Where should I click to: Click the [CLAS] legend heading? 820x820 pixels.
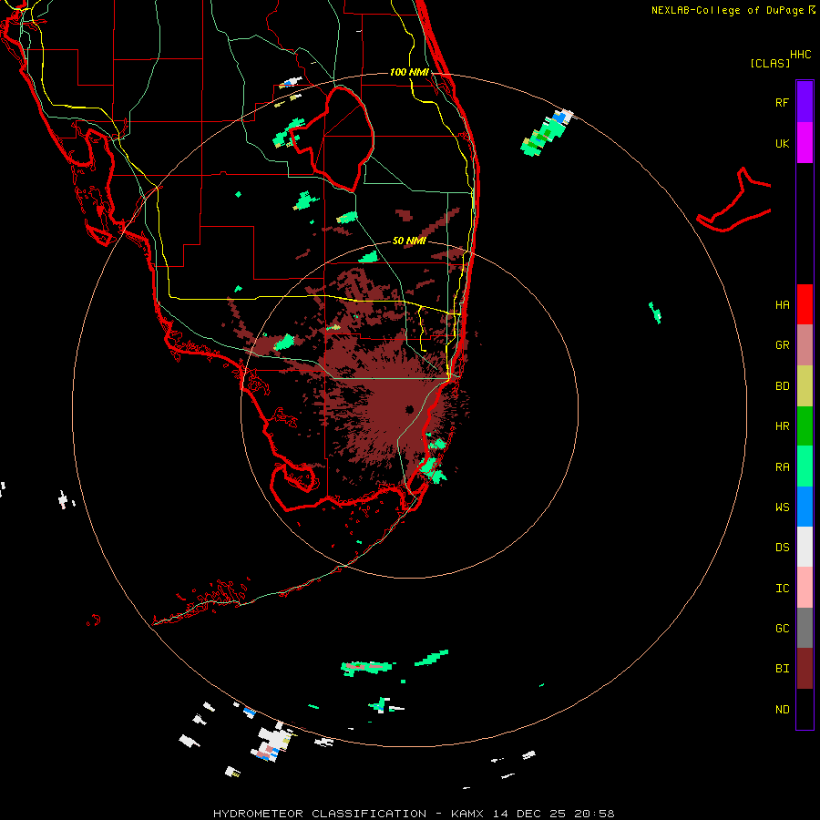(770, 63)
